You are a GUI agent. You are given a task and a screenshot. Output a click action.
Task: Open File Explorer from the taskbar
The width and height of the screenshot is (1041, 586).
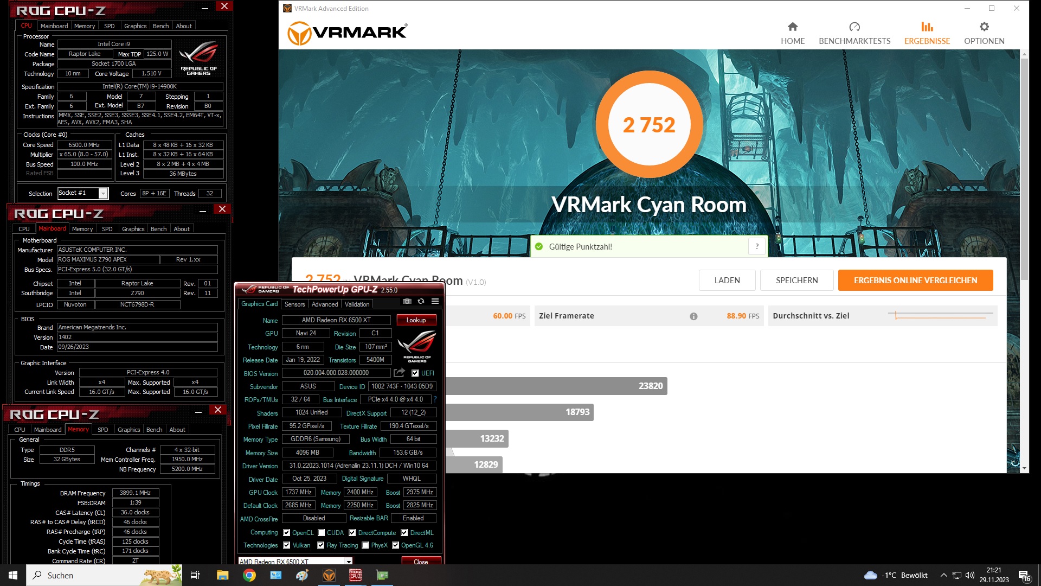pyautogui.click(x=222, y=575)
